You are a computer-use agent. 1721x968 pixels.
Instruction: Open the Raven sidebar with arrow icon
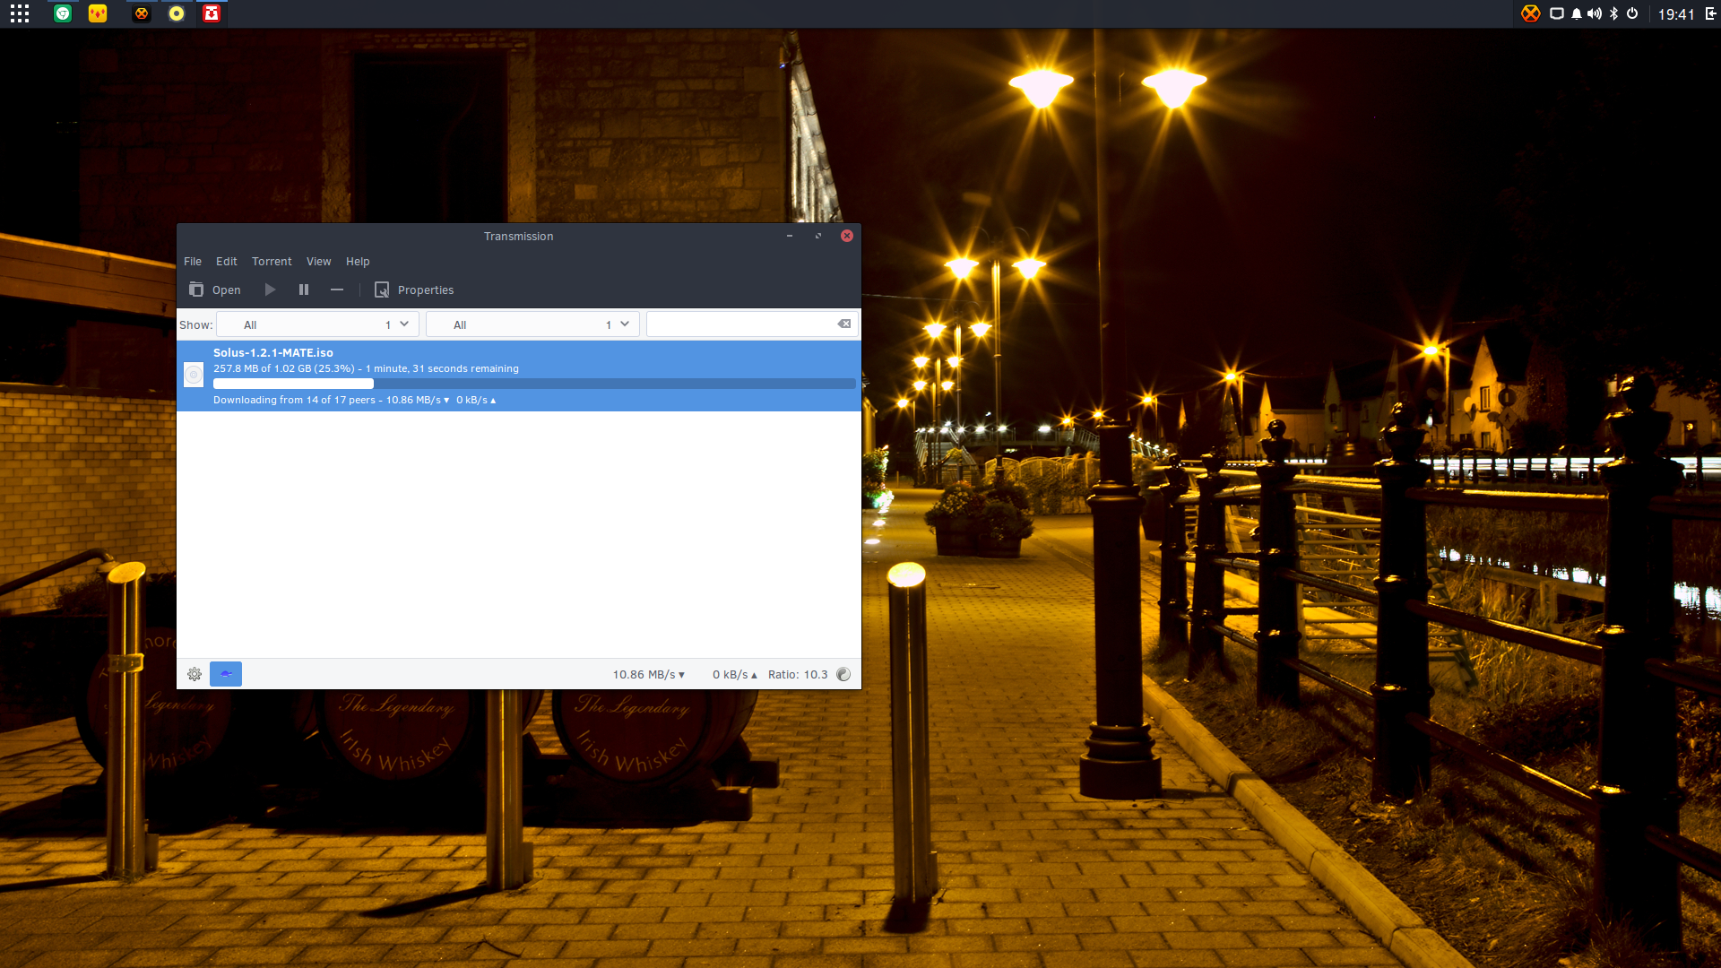pyautogui.click(x=1710, y=13)
